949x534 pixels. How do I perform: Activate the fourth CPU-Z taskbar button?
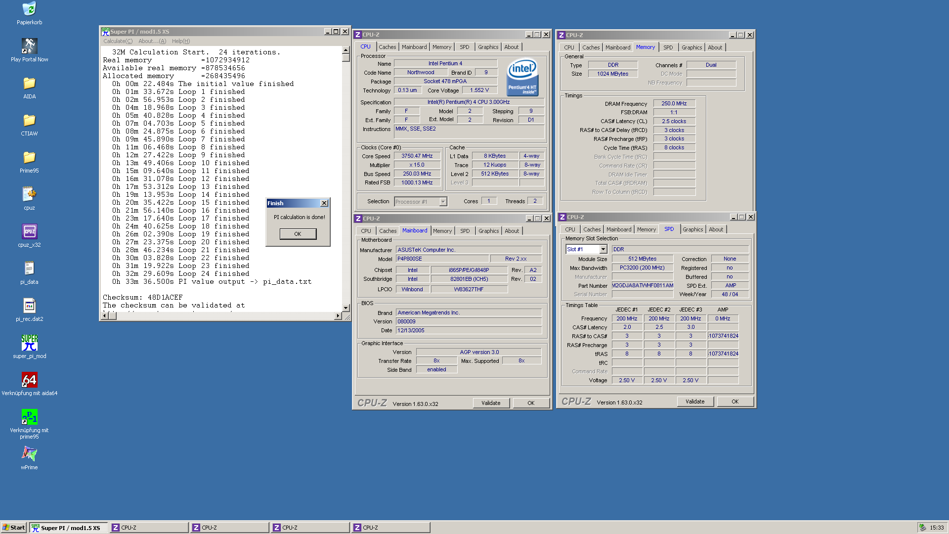(x=390, y=528)
